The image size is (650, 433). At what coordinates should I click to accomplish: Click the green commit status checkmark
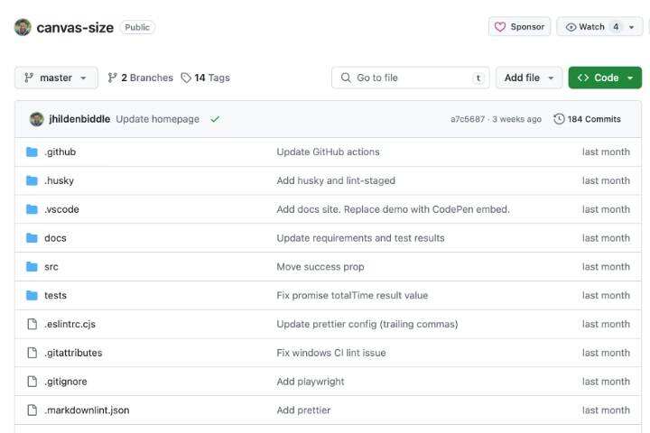215,119
